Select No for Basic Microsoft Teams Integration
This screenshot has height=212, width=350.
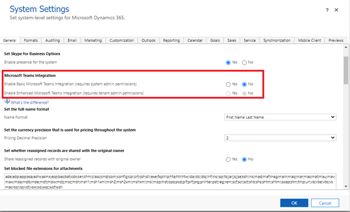point(244,84)
